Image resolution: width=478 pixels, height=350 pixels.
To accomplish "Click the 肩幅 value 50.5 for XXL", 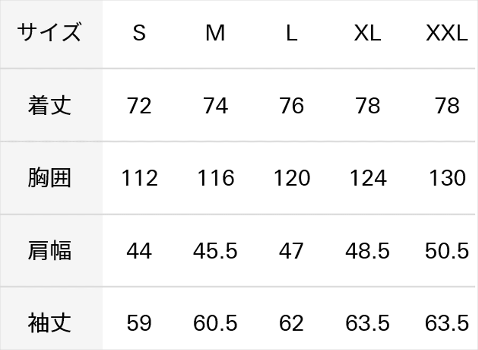I will click(x=447, y=251).
